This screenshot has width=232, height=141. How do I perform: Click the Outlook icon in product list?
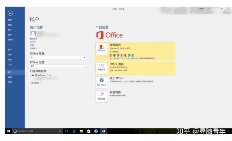tap(122, 55)
